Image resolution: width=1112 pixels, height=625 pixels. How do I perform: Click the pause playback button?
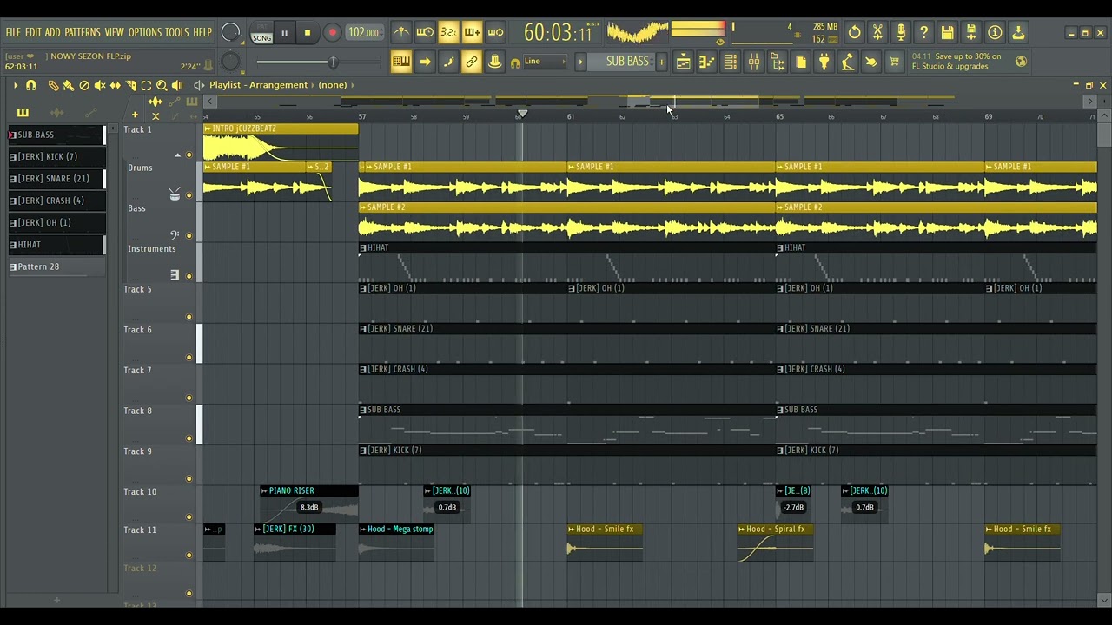(284, 34)
